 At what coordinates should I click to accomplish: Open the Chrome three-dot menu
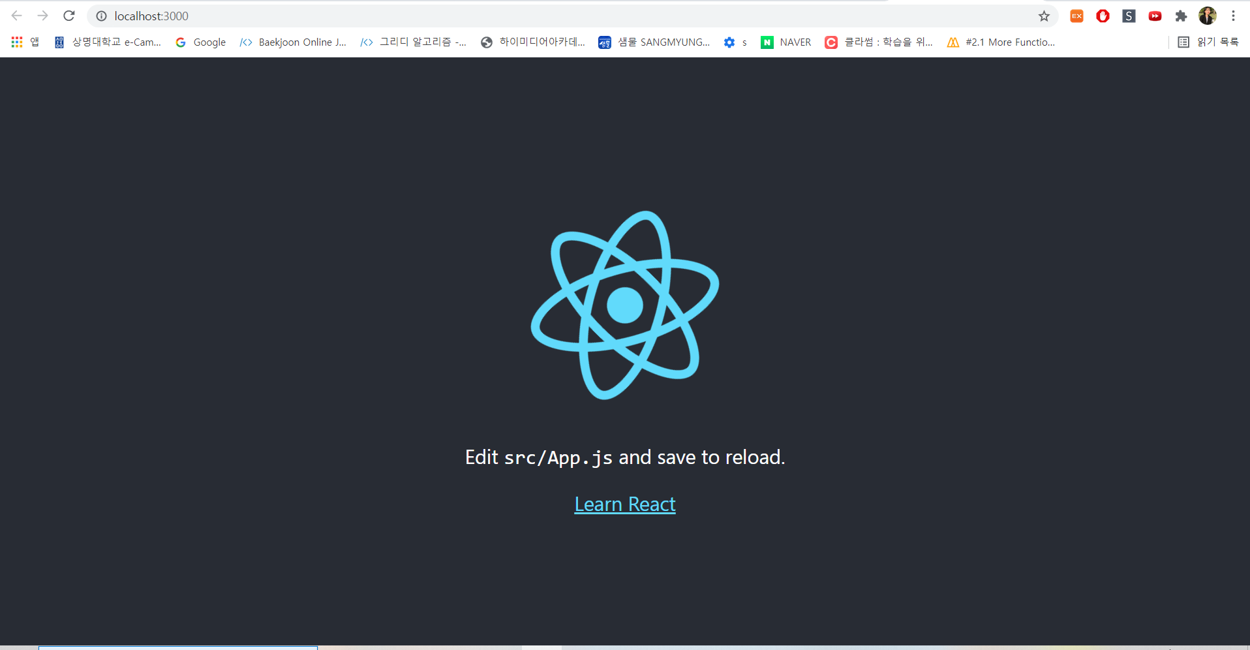point(1233,16)
